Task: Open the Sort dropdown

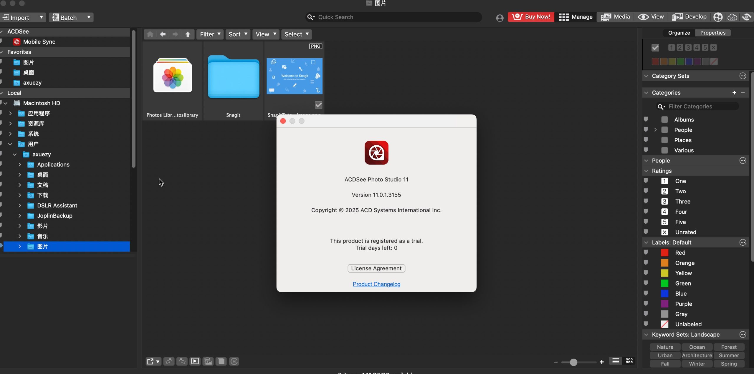Action: (x=238, y=34)
